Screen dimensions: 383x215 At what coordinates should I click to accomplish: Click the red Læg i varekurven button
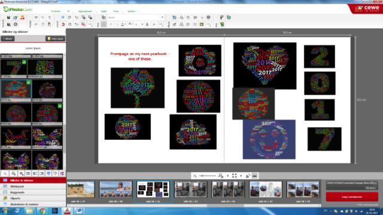352,196
